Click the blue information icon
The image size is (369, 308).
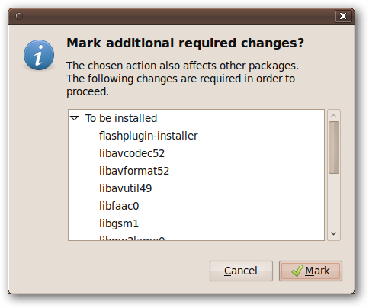click(39, 55)
